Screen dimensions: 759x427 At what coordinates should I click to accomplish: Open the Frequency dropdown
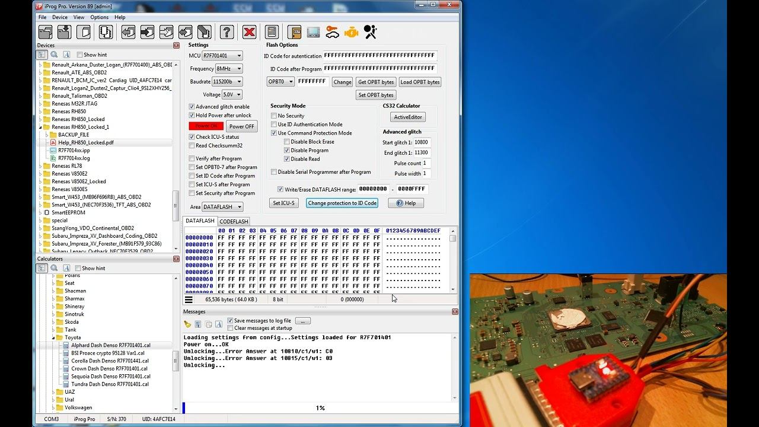pos(229,69)
